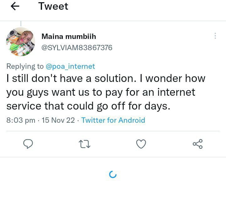This screenshot has width=226, height=210.
Task: Open the @poa_internet mention link
Action: coord(70,66)
